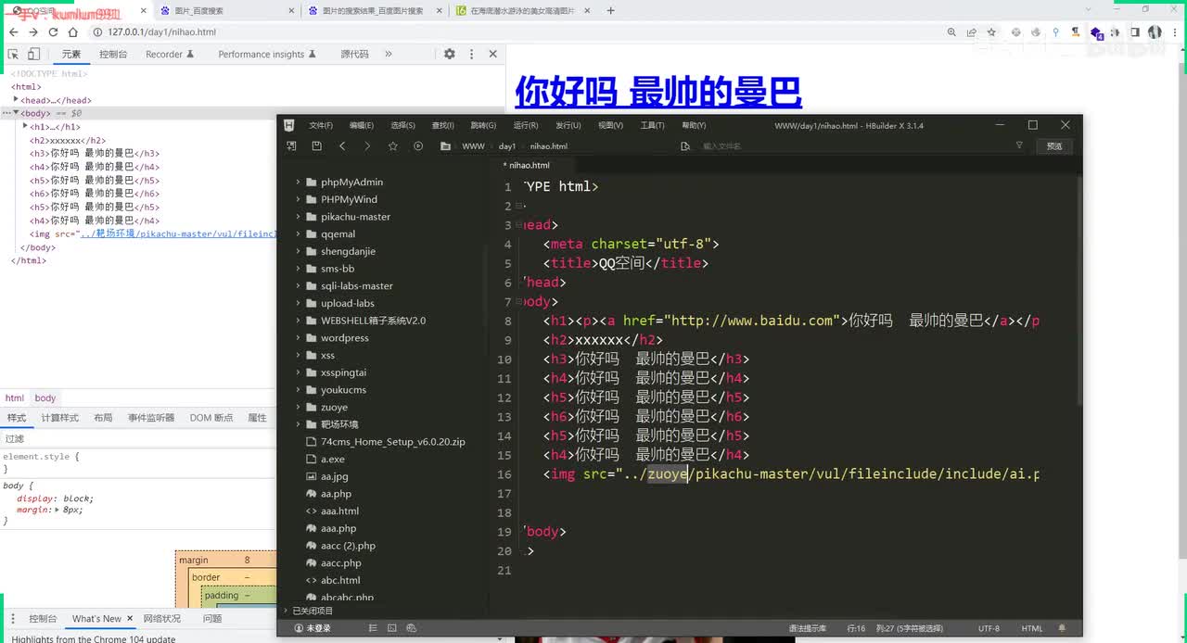Expand the 靶场环境 folder
This screenshot has width=1187, height=643.
point(298,424)
